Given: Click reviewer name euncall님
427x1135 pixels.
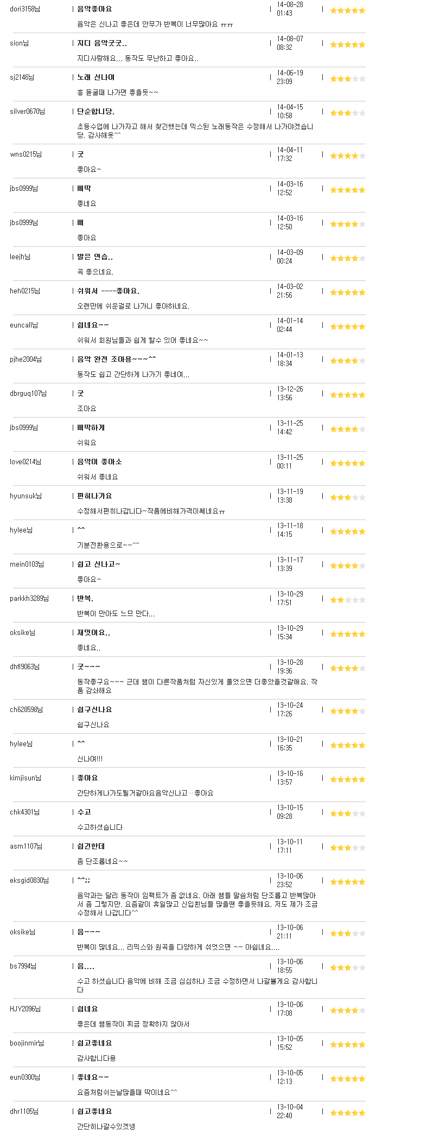Looking at the screenshot, I should tap(24, 325).
